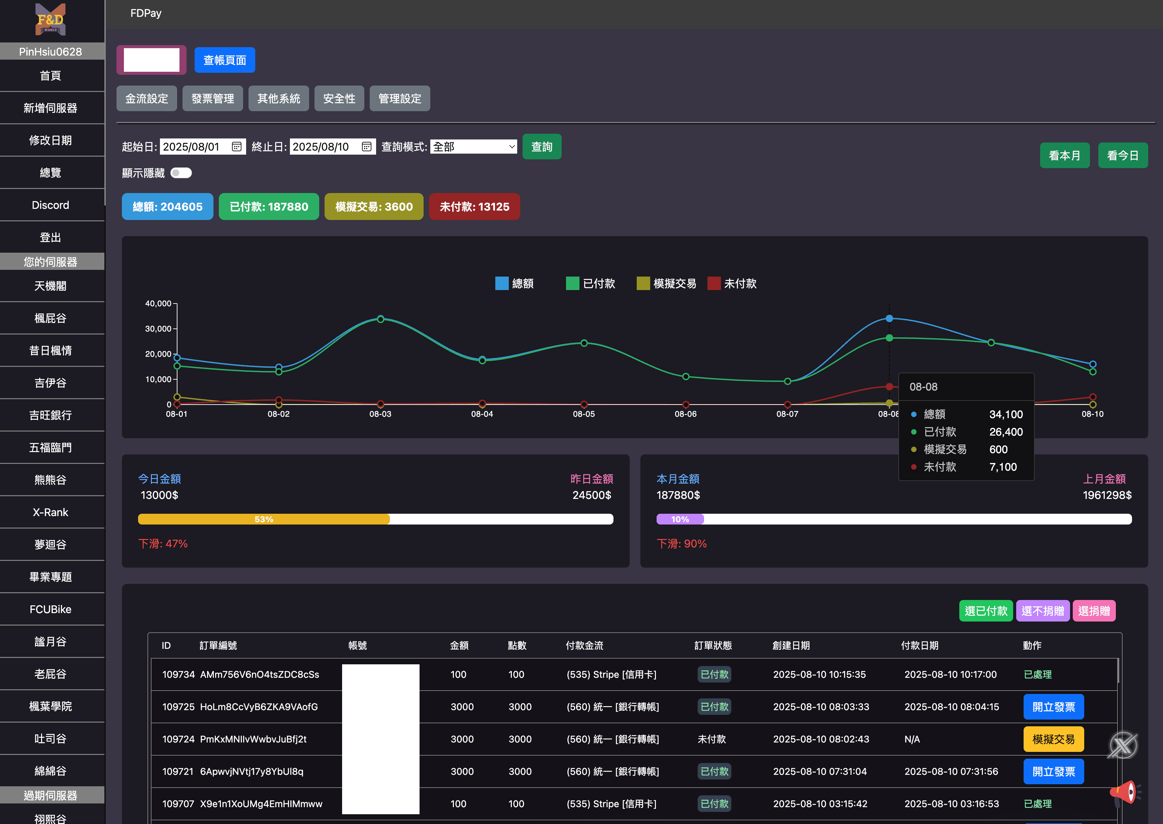Open 總覽 in sidebar
The width and height of the screenshot is (1163, 824).
(x=50, y=172)
